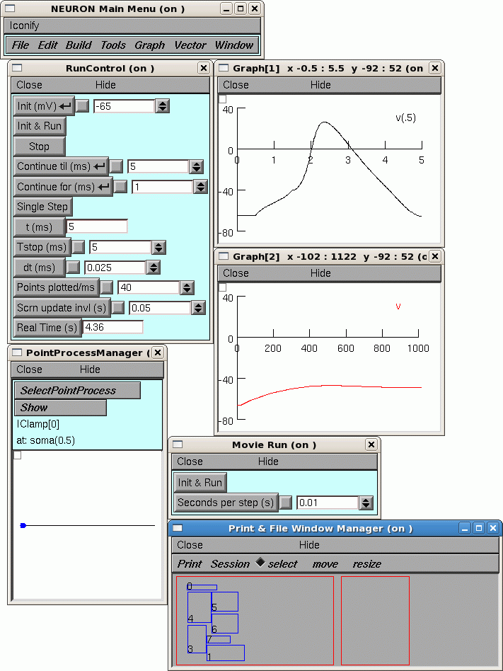Toggle the Tstop default checkbox

[x=79, y=247]
